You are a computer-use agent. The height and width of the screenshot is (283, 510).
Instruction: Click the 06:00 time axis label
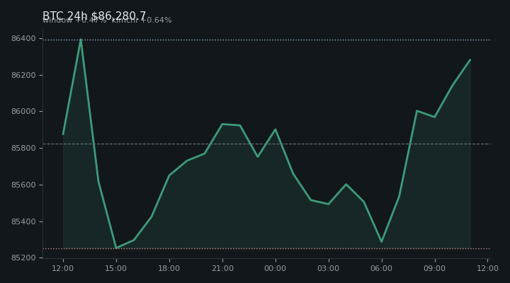click(382, 268)
